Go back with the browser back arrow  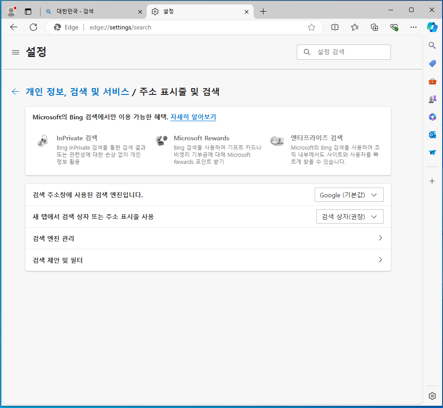pos(14,27)
